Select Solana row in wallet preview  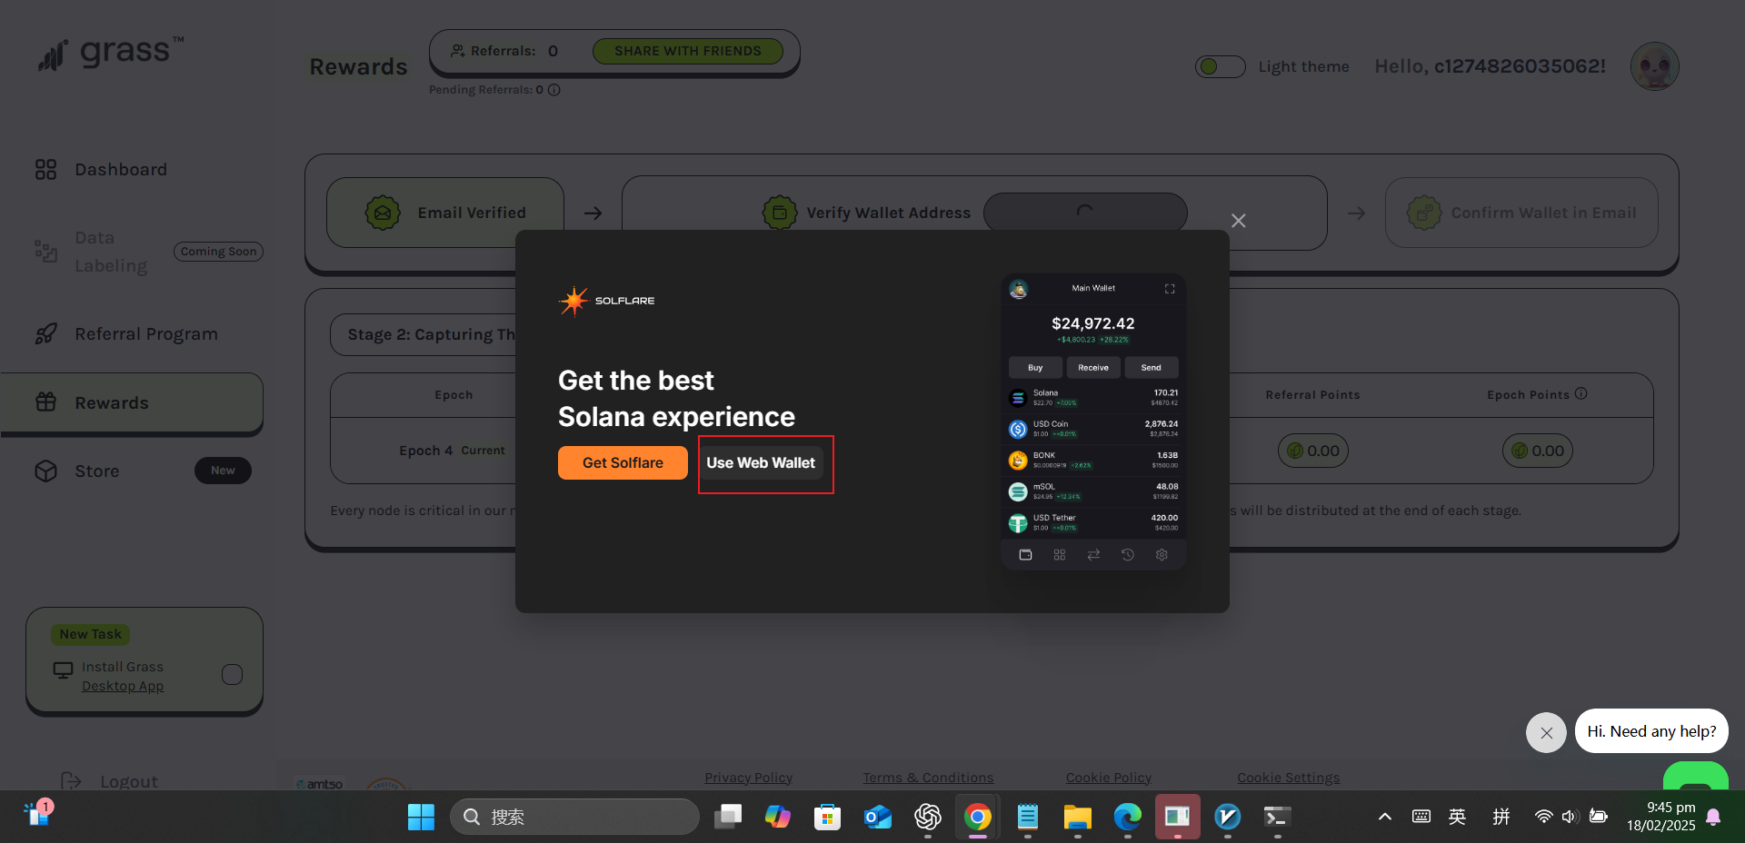[x=1093, y=398]
